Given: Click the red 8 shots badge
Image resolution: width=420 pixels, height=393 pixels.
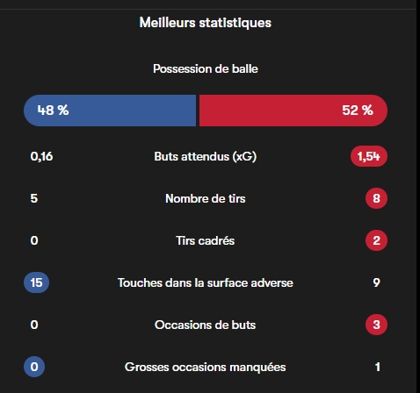Looking at the screenshot, I should [376, 198].
